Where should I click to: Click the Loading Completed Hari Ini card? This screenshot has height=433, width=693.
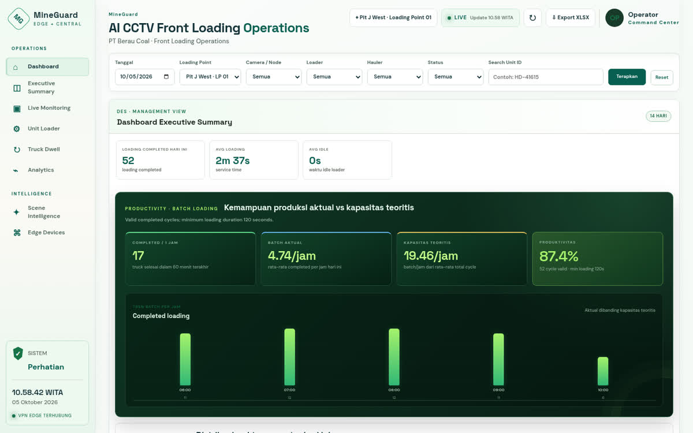pos(160,160)
